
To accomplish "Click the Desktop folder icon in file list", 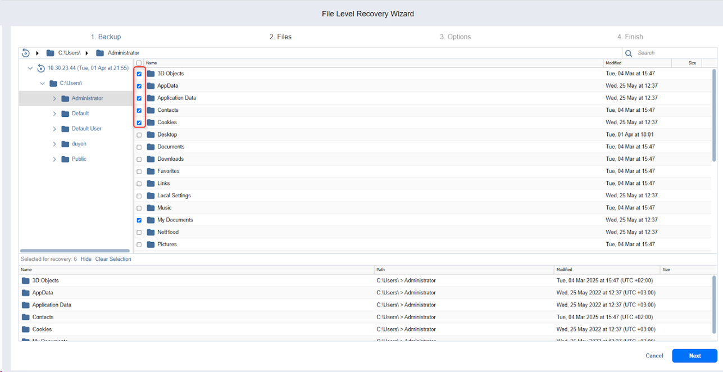I will pos(151,135).
